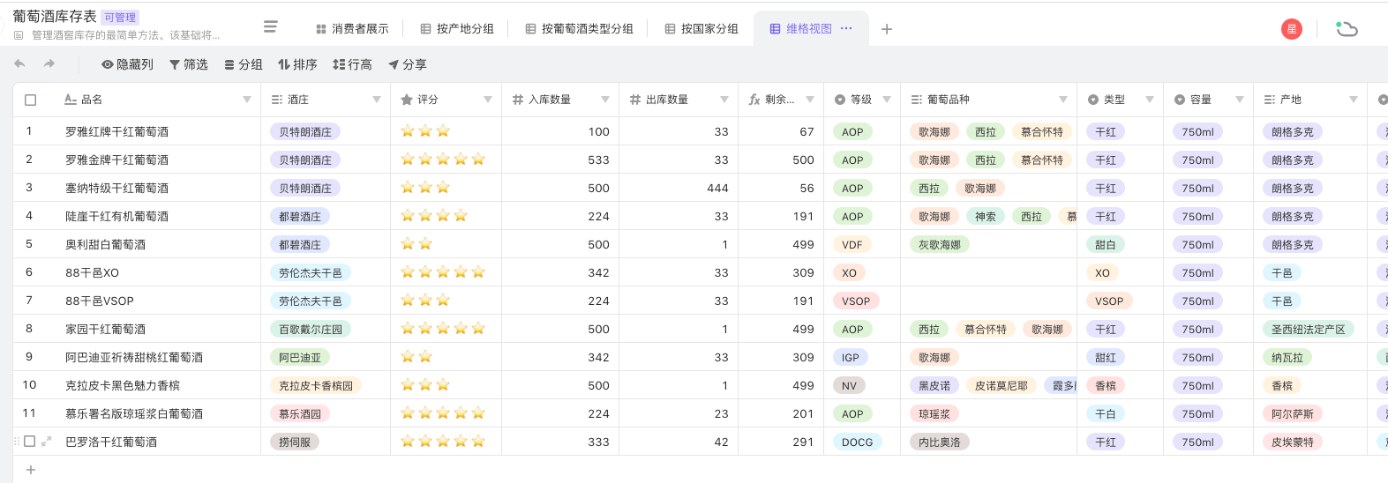Switch to 按产地分组 tab
The image size is (1388, 483).
(x=456, y=29)
